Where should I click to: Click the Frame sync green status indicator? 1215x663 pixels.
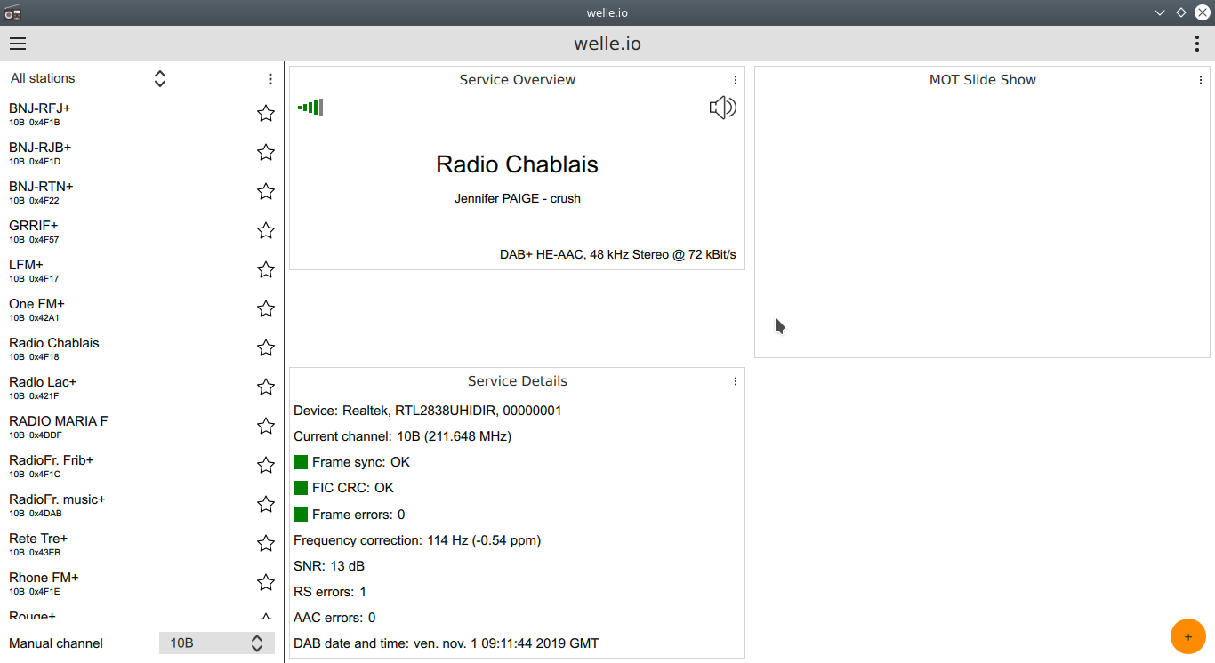pos(301,462)
